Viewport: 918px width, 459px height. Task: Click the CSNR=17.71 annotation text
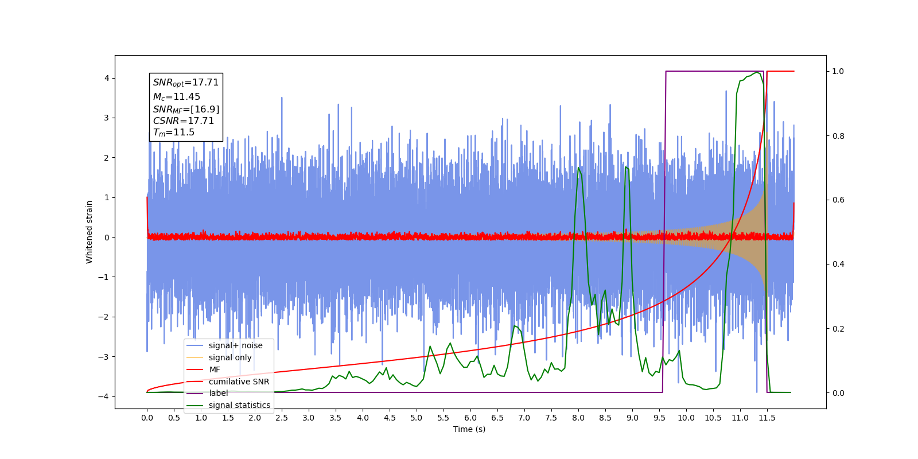coord(184,120)
